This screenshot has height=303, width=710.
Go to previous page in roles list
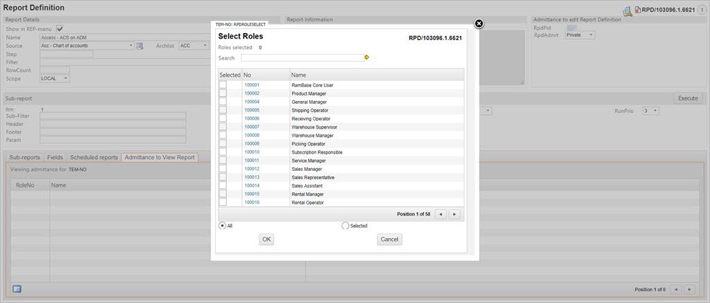click(440, 214)
